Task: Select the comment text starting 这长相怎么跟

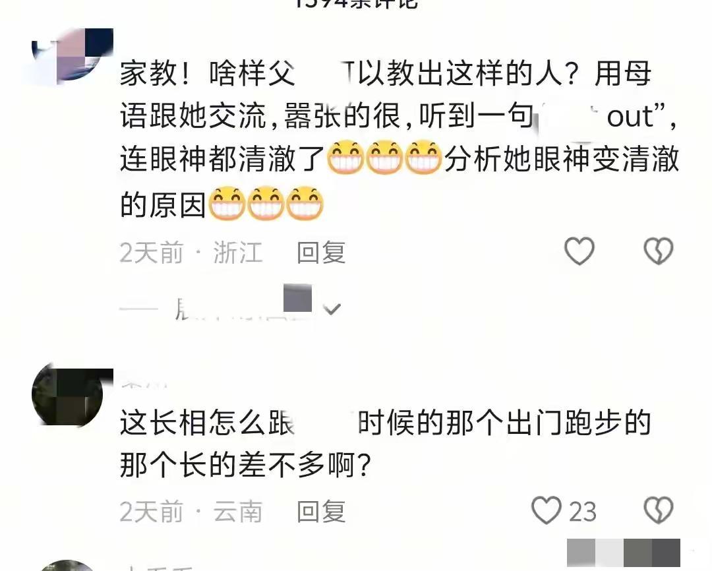Action: (385, 444)
